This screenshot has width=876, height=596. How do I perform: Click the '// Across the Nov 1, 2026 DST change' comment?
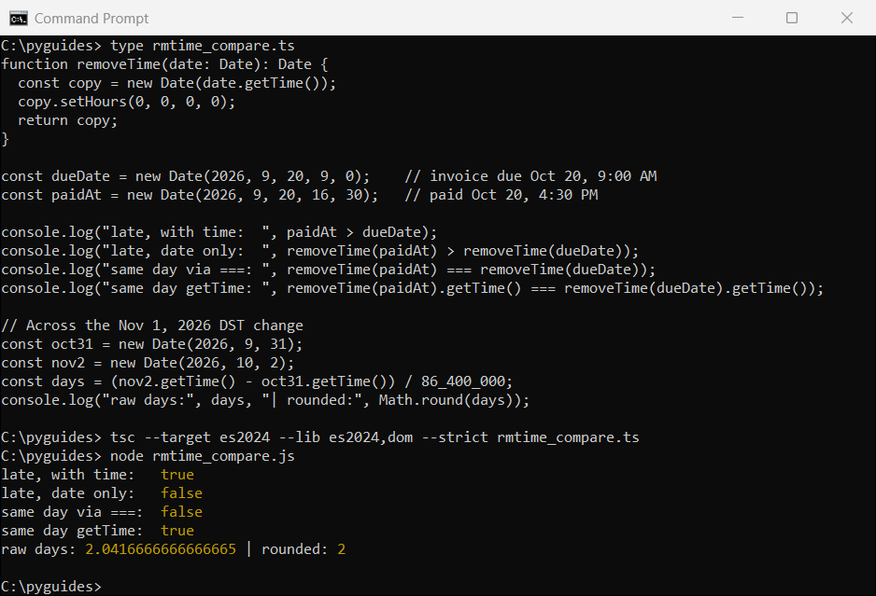click(x=152, y=326)
